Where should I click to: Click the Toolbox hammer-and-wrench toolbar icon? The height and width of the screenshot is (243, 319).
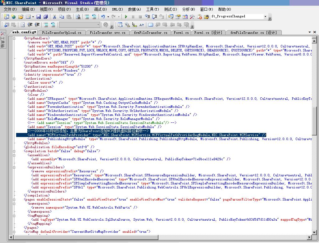192,17
